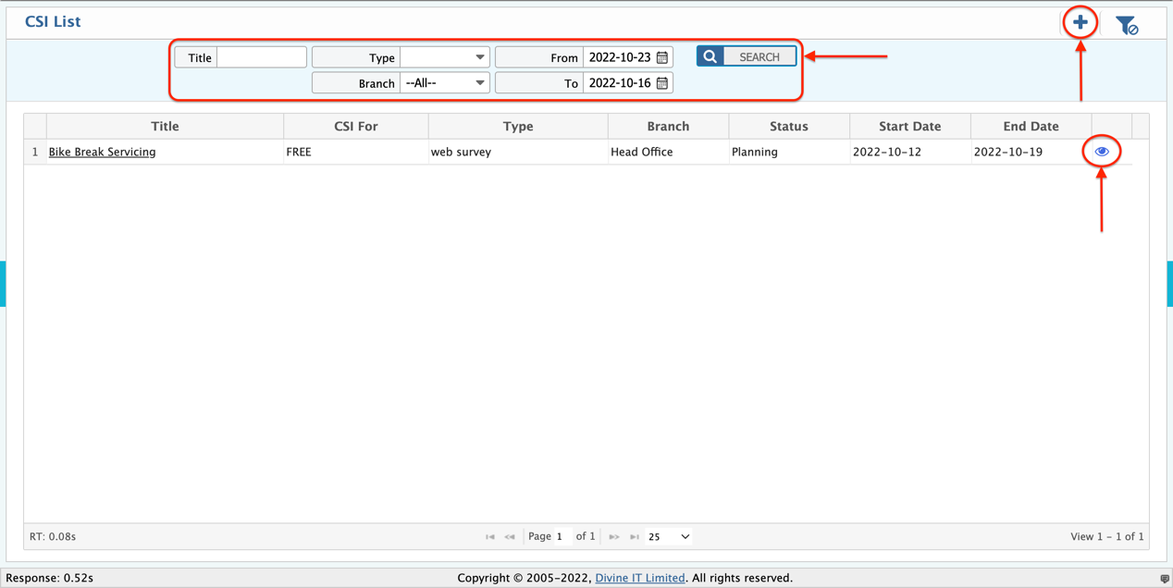Open the To date calendar picker
Viewport: 1173px width, 588px height.
pyautogui.click(x=661, y=82)
